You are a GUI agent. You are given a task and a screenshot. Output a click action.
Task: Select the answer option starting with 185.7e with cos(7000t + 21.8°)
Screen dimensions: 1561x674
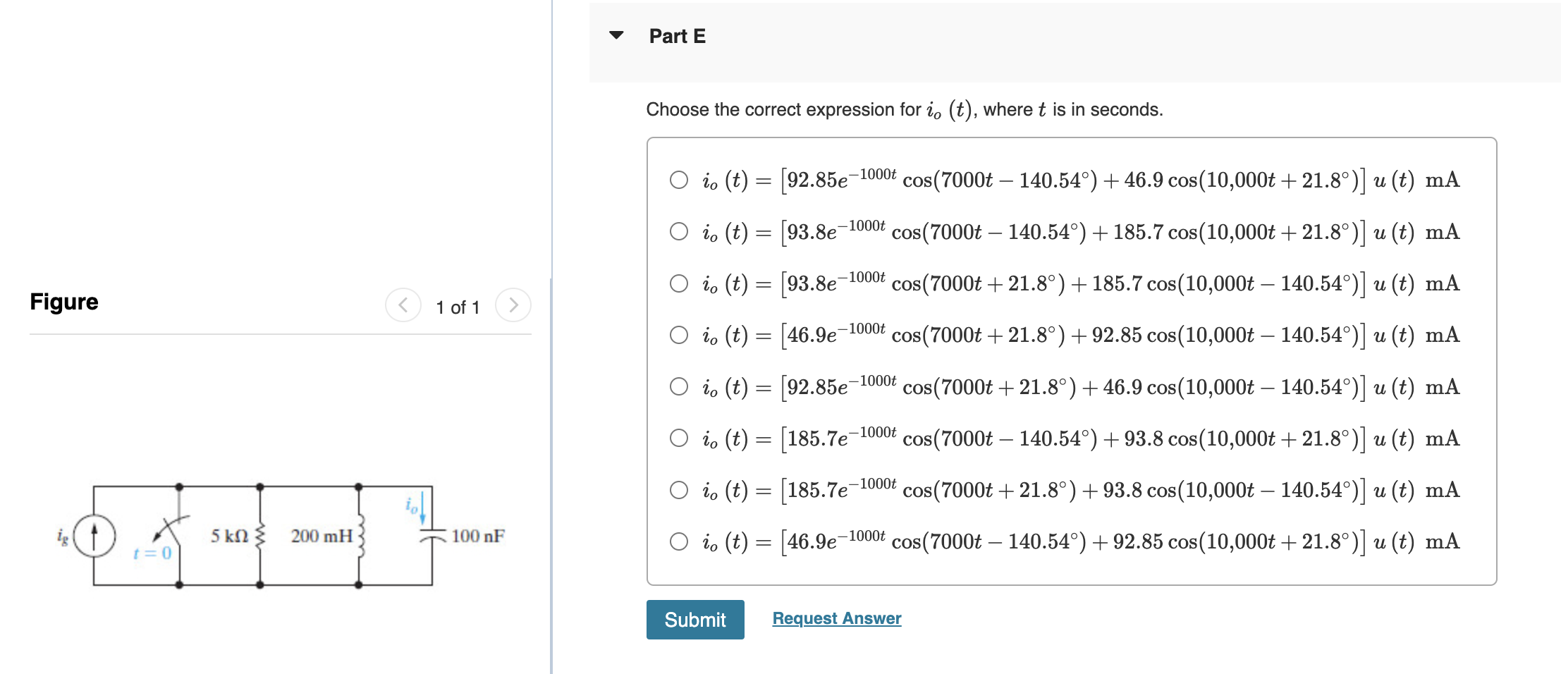(678, 490)
